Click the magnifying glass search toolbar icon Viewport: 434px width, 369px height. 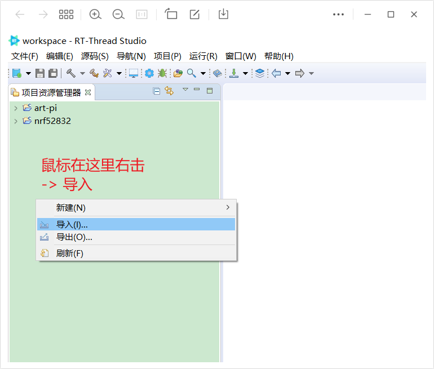pos(192,73)
